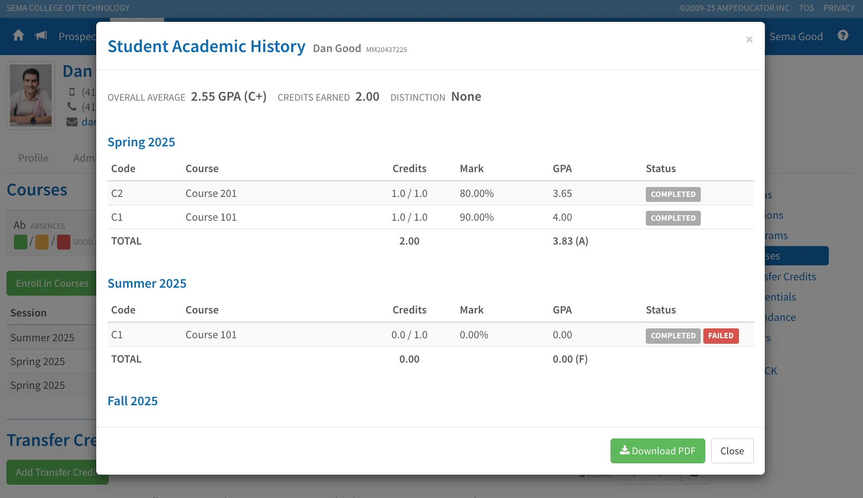The height and width of the screenshot is (498, 863).
Task: Open the help question mark icon
Action: (x=843, y=36)
